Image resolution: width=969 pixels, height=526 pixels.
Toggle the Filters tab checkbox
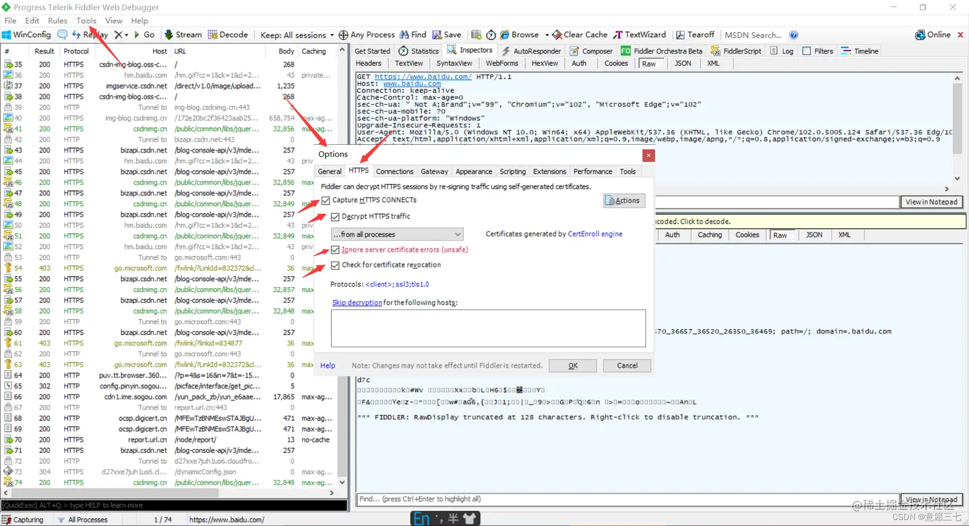pos(806,51)
